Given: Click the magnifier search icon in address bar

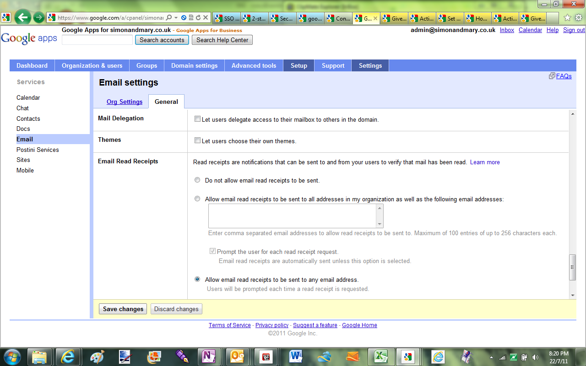Looking at the screenshot, I should point(169,18).
